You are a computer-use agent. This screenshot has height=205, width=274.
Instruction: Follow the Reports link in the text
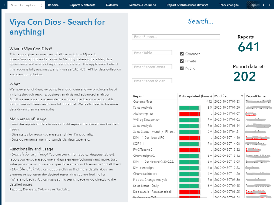coord(15,189)
